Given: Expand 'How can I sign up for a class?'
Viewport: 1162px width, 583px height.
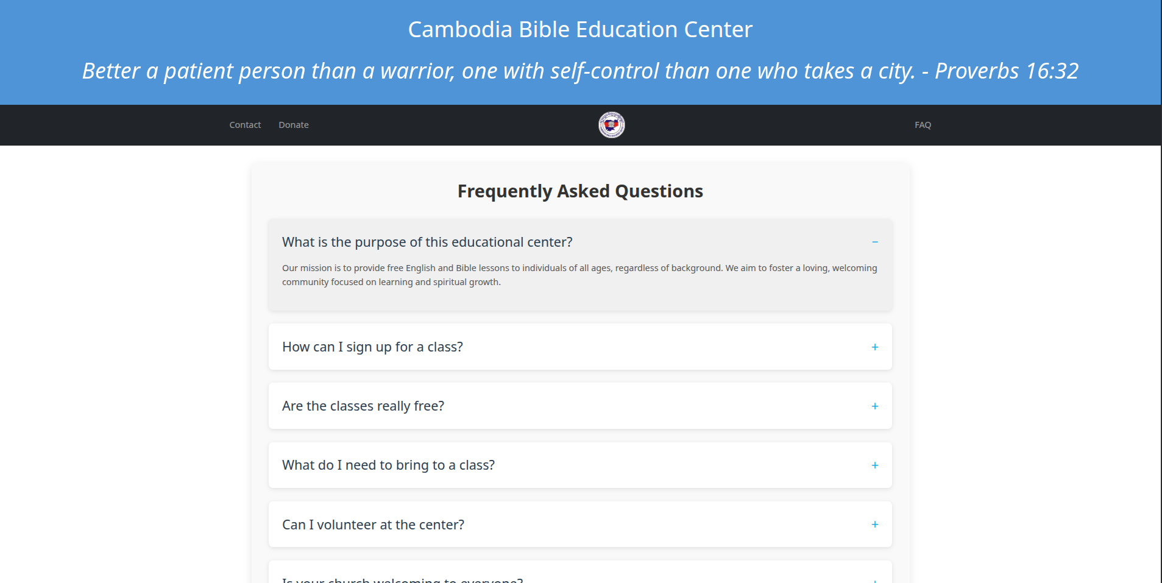Looking at the screenshot, I should tap(372, 347).
